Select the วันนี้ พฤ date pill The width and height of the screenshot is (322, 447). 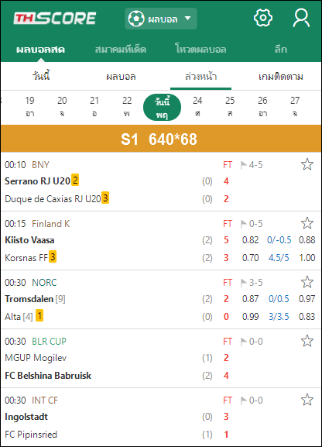pos(162,108)
